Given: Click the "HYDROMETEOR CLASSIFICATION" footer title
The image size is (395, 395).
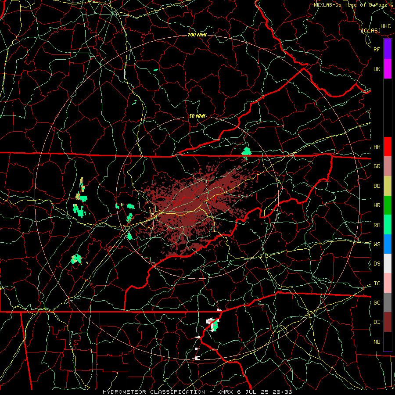Looking at the screenshot, I should (154, 392).
